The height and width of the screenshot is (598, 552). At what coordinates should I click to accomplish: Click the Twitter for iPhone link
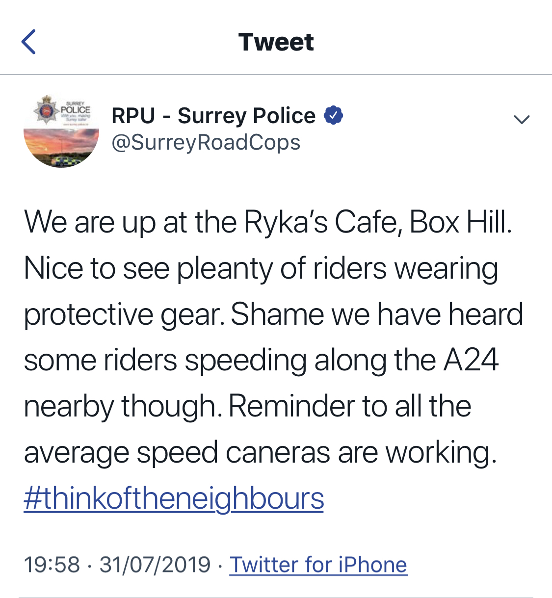coord(318,565)
